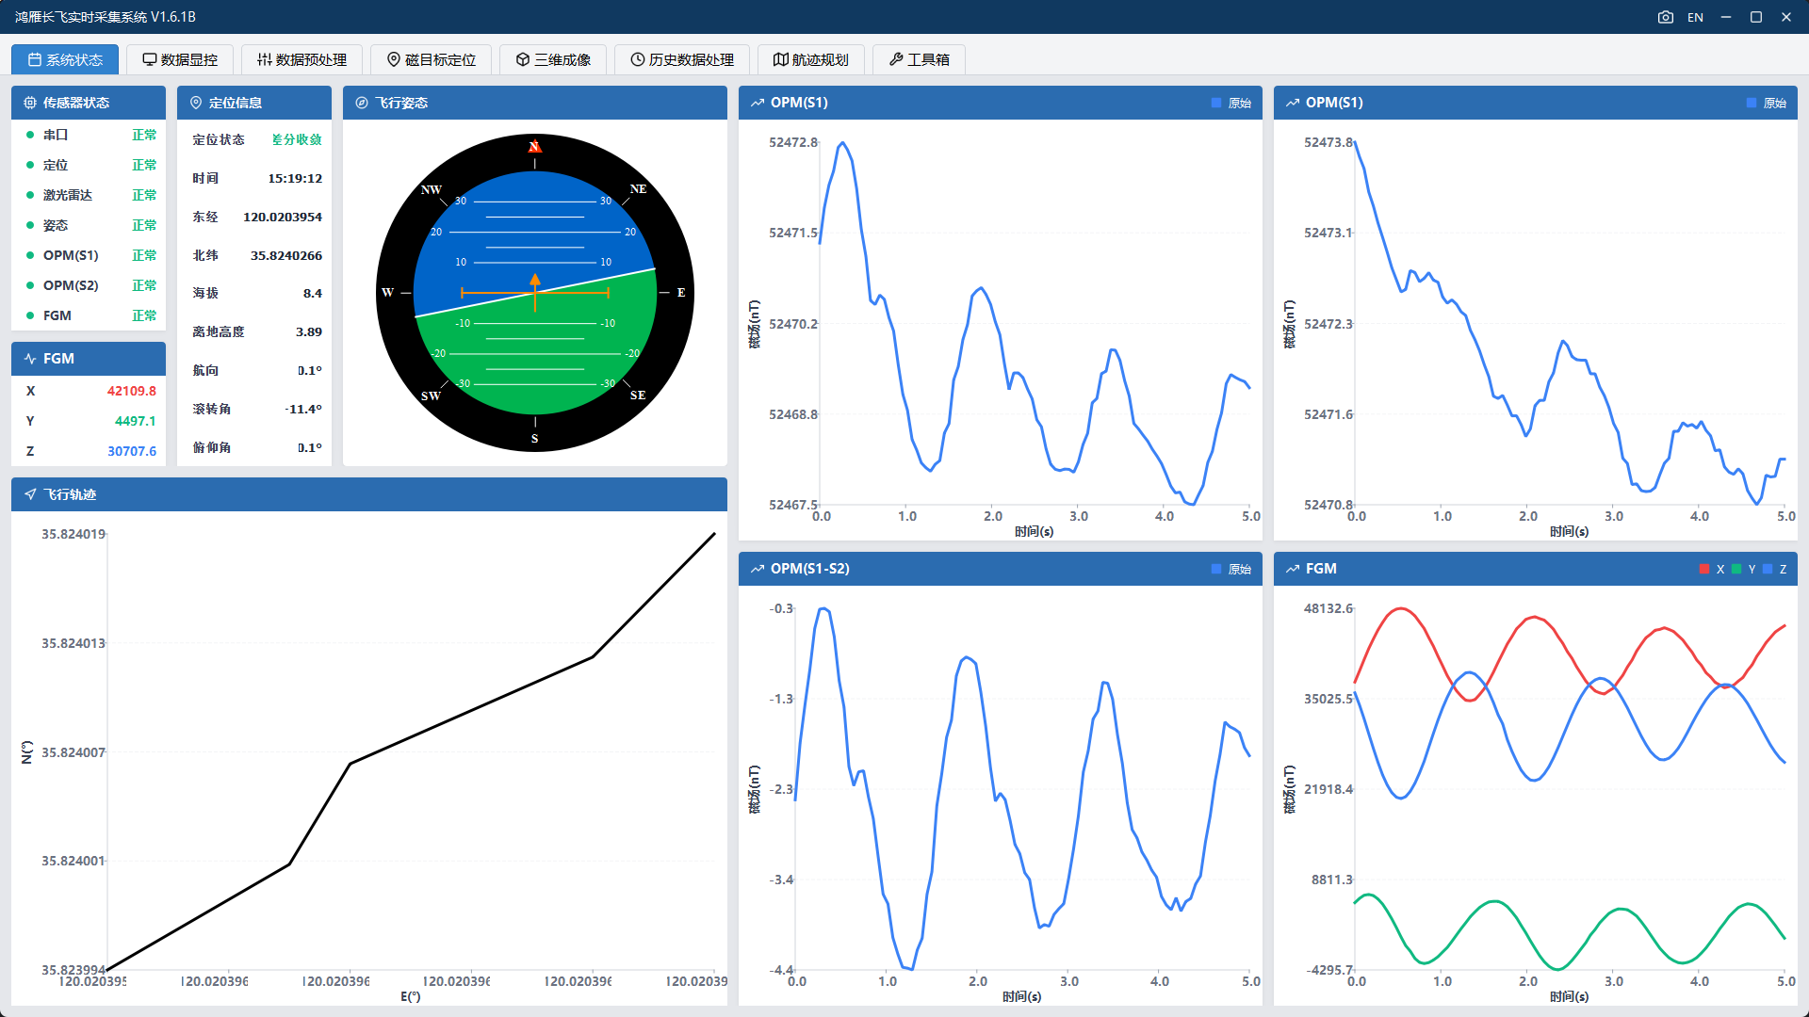Open the 三维成像 tab

553,59
